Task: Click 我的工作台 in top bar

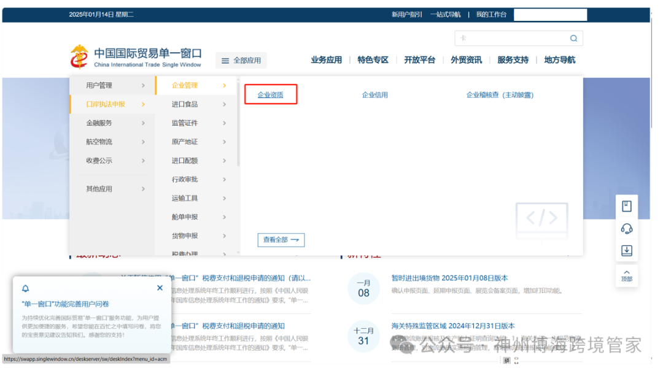Action: pyautogui.click(x=491, y=14)
